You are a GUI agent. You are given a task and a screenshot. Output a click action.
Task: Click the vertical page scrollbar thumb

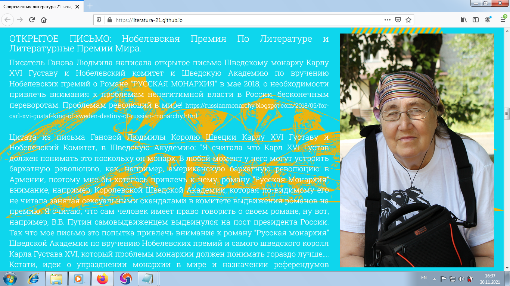pos(507,114)
